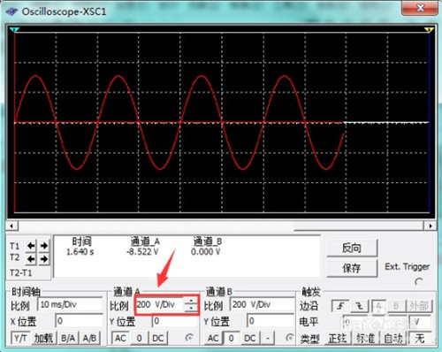Screen dimensions: 442x352
Task: Select the cyan T1 cursor marker
Action: tap(14, 29)
